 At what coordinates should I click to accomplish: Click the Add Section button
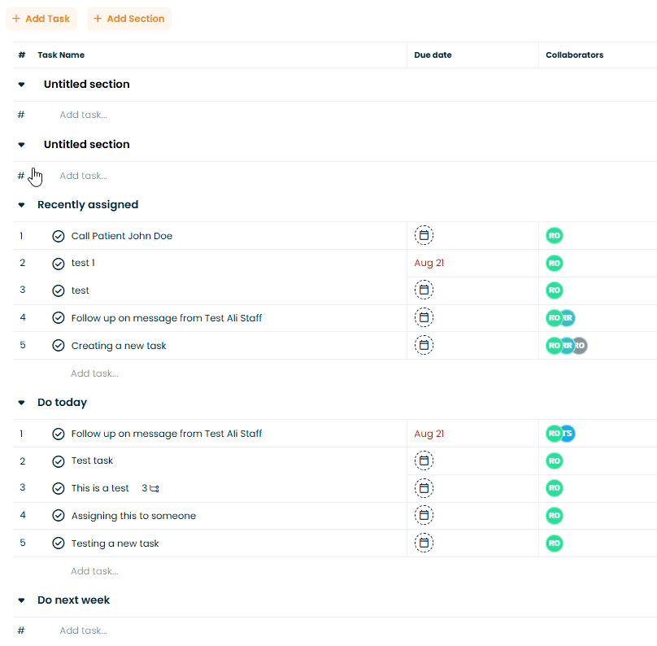click(129, 19)
